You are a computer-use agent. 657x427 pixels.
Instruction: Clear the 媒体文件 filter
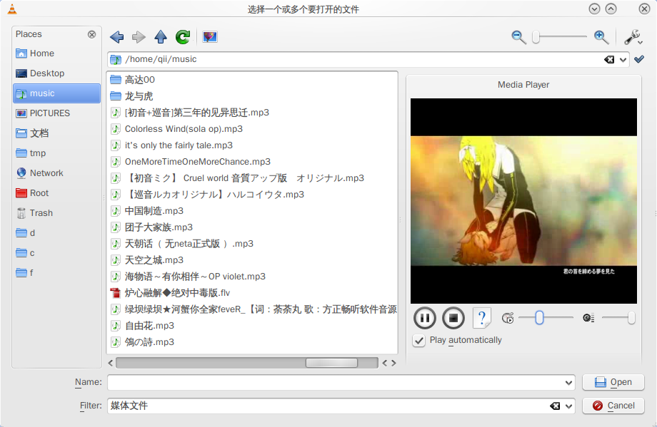pyautogui.click(x=555, y=406)
